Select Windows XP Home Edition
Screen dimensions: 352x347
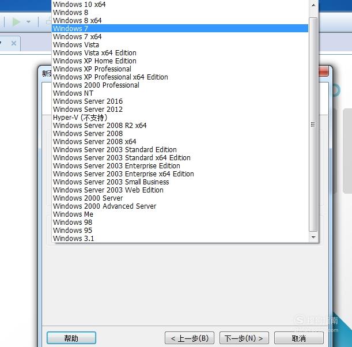[180, 61]
